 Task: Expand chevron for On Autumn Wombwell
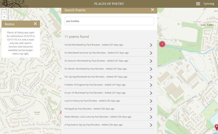pyautogui.click(x=151, y=61)
